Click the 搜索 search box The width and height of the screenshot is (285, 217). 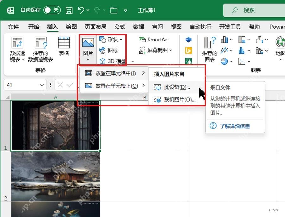coord(254,10)
